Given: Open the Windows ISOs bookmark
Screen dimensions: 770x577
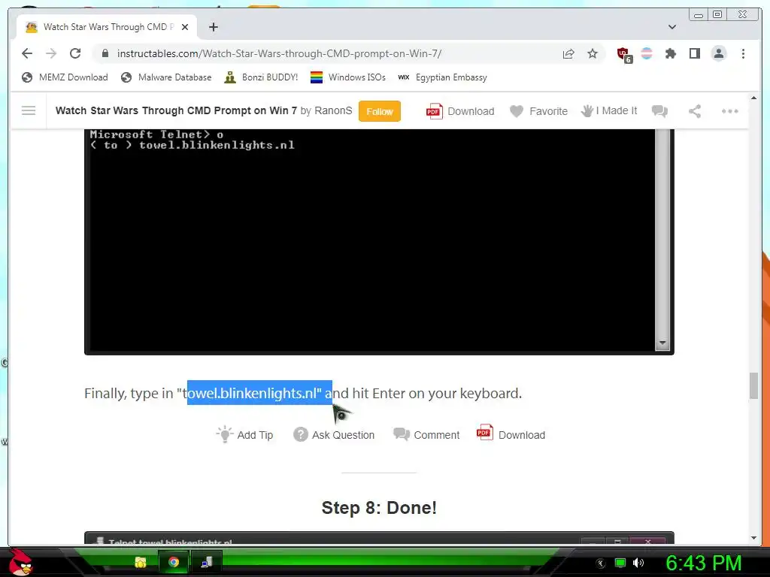Looking at the screenshot, I should pyautogui.click(x=347, y=77).
